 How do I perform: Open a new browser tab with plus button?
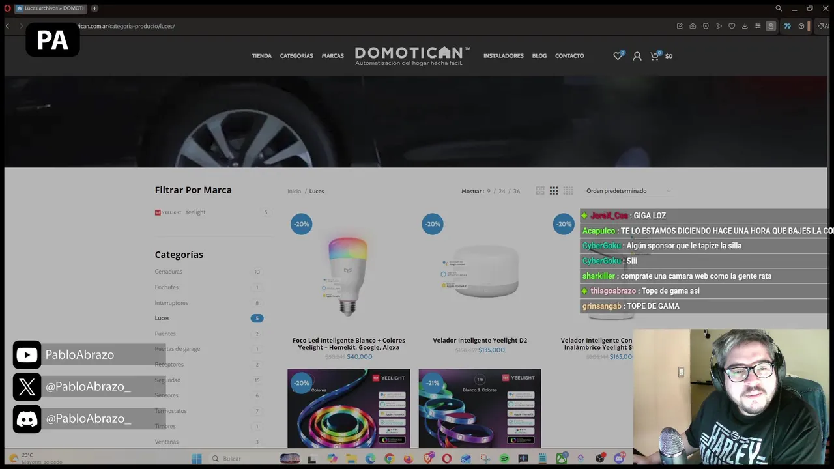click(94, 8)
